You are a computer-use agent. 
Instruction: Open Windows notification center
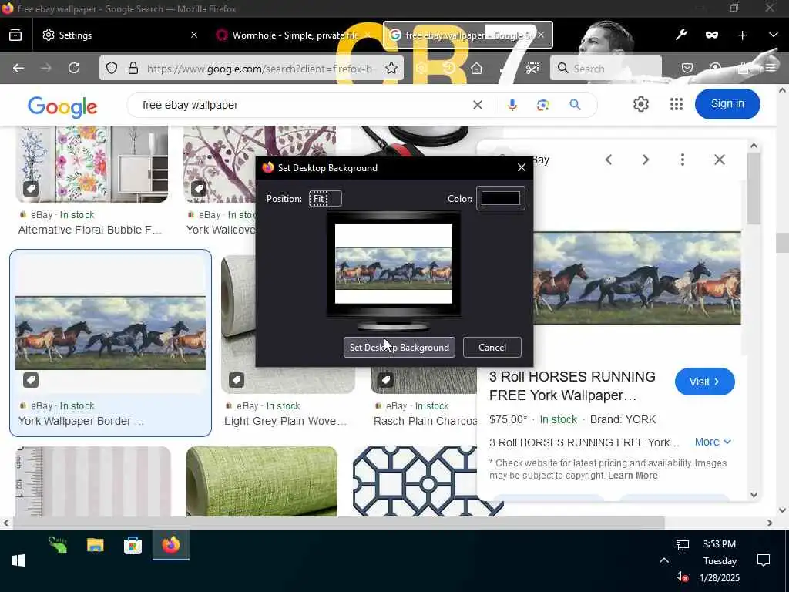tap(764, 560)
